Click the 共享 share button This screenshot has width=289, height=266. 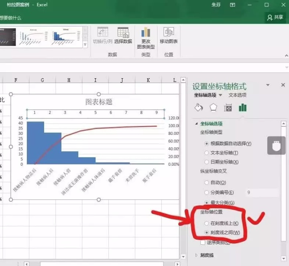(x=275, y=17)
